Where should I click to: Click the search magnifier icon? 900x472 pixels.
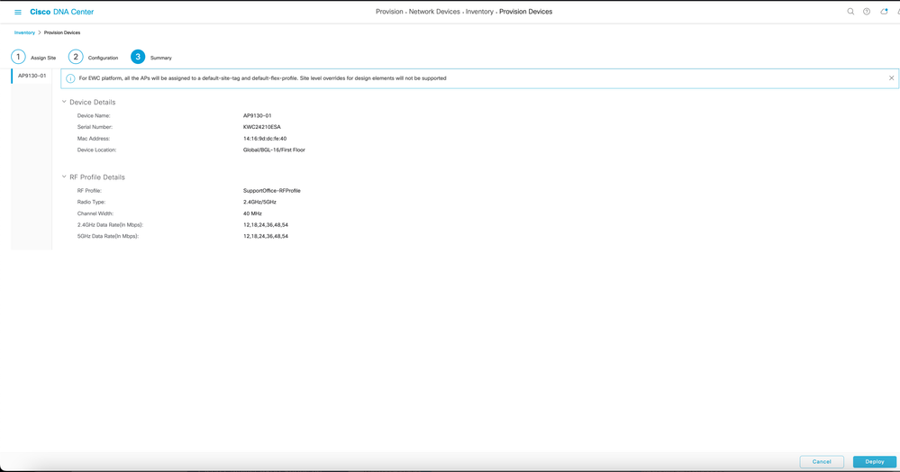850,12
